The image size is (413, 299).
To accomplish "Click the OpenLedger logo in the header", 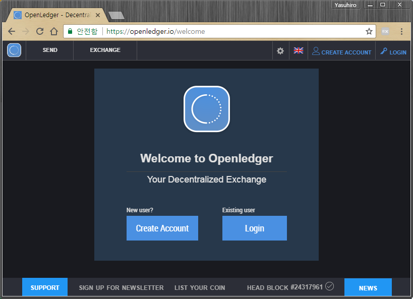I will point(14,50).
